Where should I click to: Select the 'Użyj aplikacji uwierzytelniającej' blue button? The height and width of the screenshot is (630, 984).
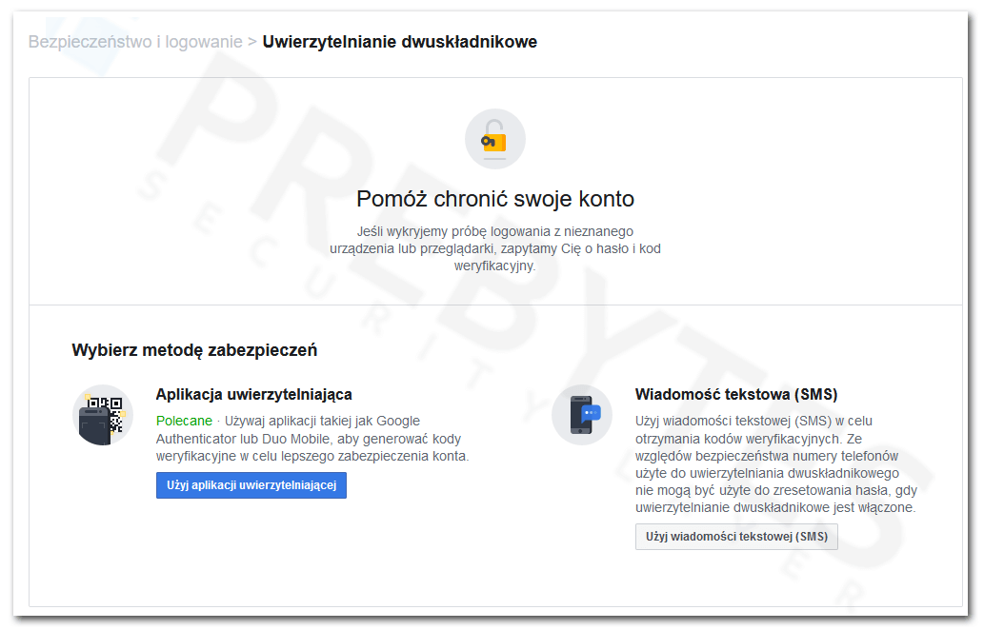pyautogui.click(x=251, y=485)
